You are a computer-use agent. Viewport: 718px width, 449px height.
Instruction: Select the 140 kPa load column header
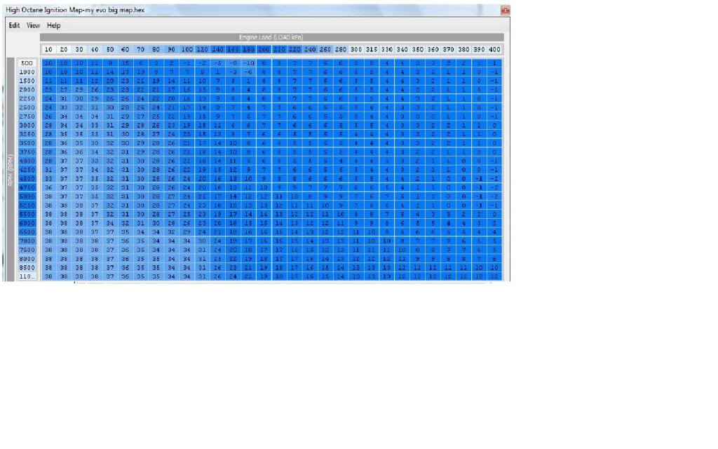(217, 50)
